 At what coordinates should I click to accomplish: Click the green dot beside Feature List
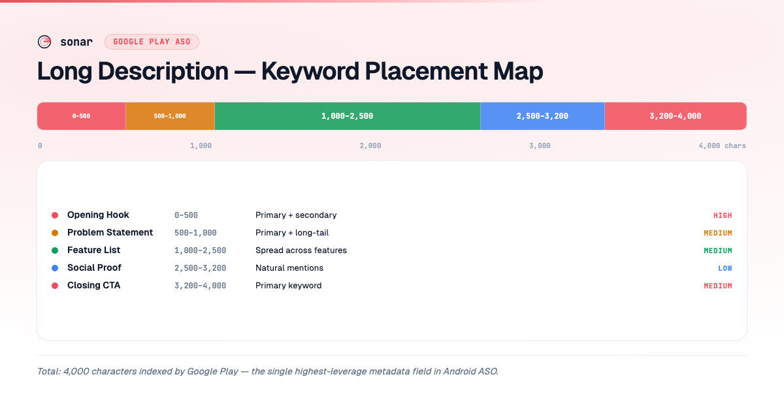click(55, 251)
